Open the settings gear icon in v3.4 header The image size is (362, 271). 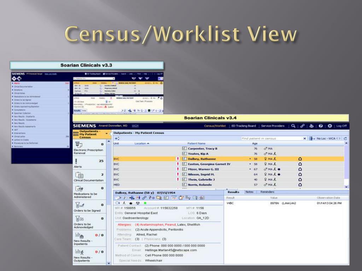coord(330,126)
